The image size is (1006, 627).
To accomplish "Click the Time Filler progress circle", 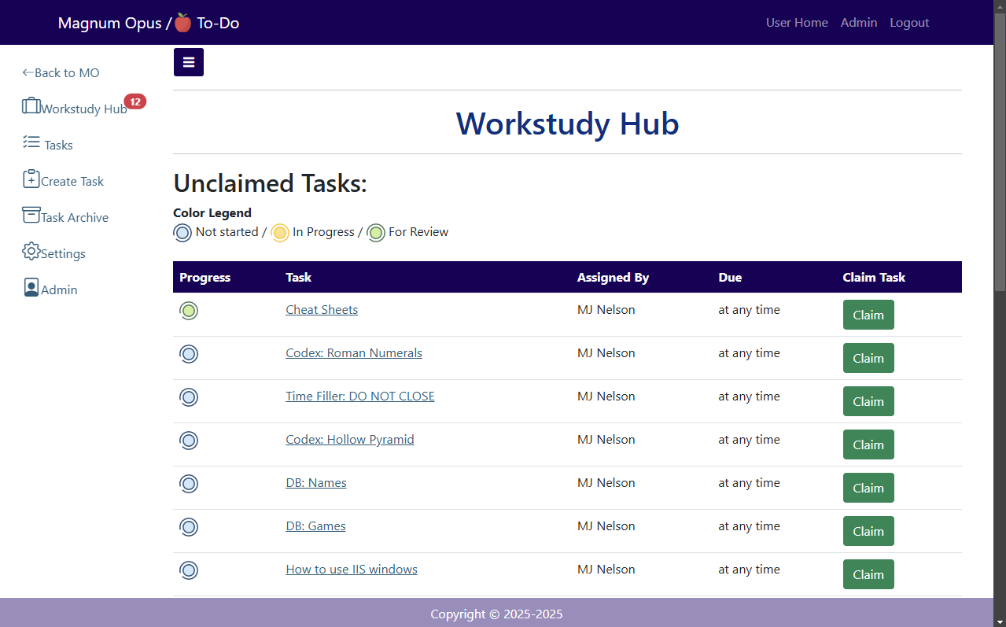I will click(189, 397).
